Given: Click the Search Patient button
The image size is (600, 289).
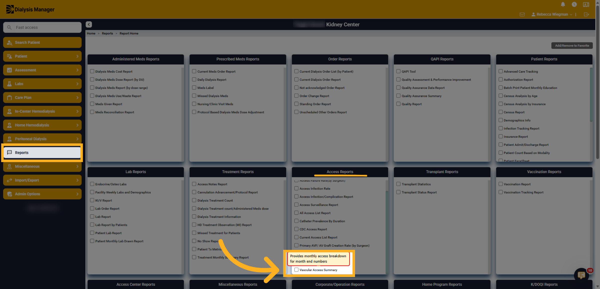Looking at the screenshot, I should [42, 42].
